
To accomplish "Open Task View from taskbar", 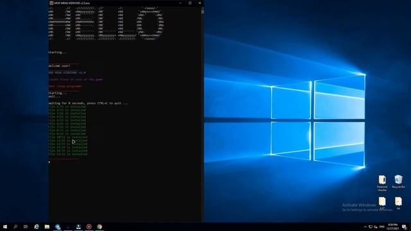I will (x=26, y=227).
